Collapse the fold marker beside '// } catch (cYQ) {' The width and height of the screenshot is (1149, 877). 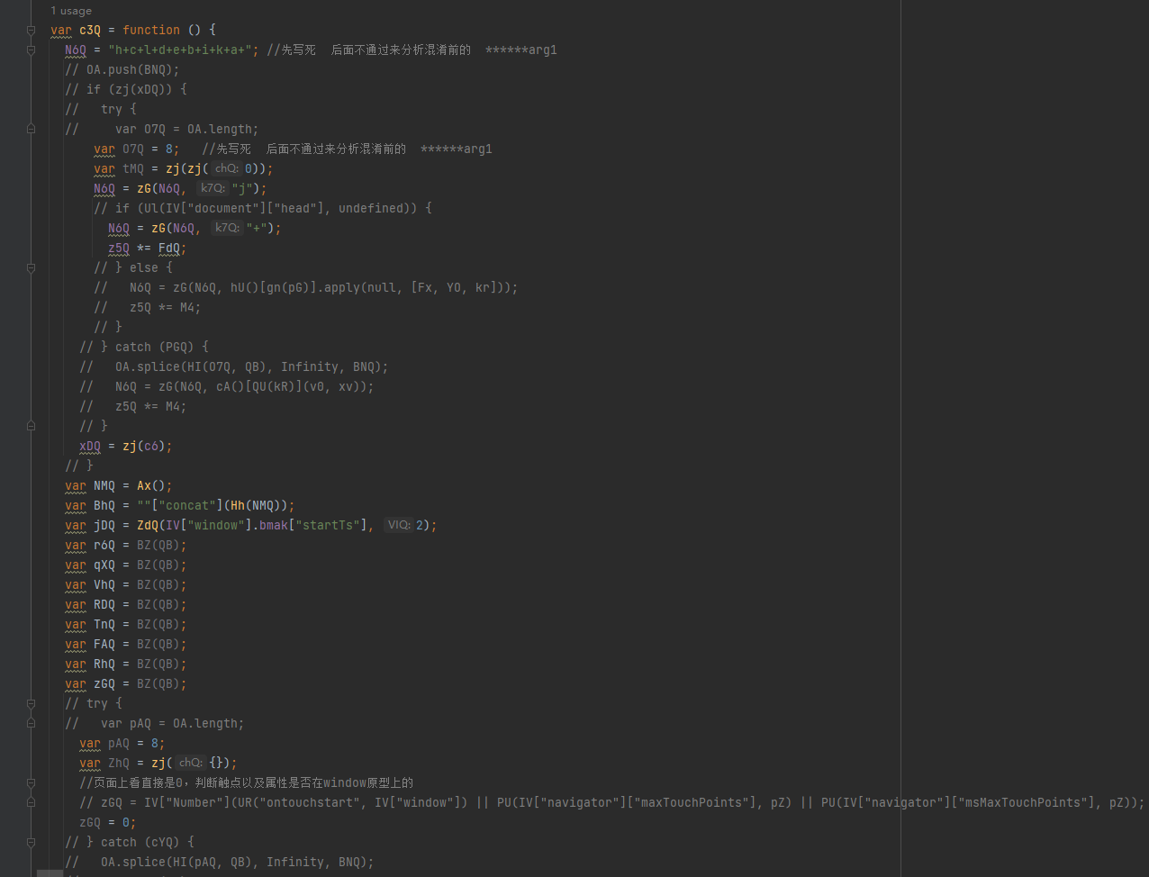[31, 842]
